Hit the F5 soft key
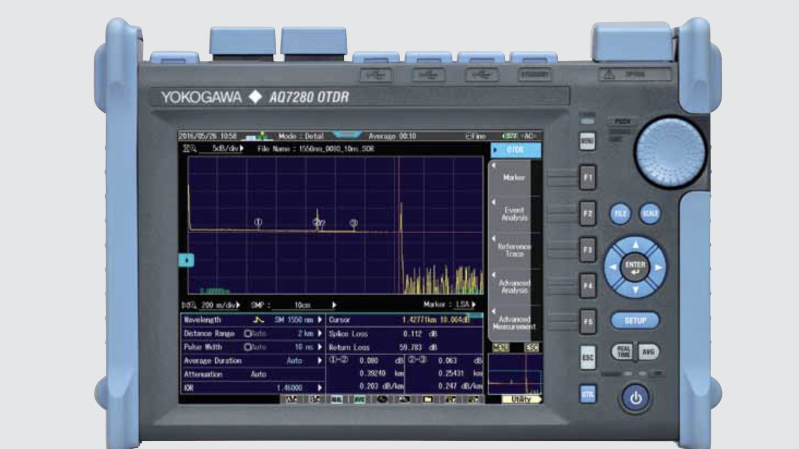Screen dimensions: 799x449 (588, 322)
